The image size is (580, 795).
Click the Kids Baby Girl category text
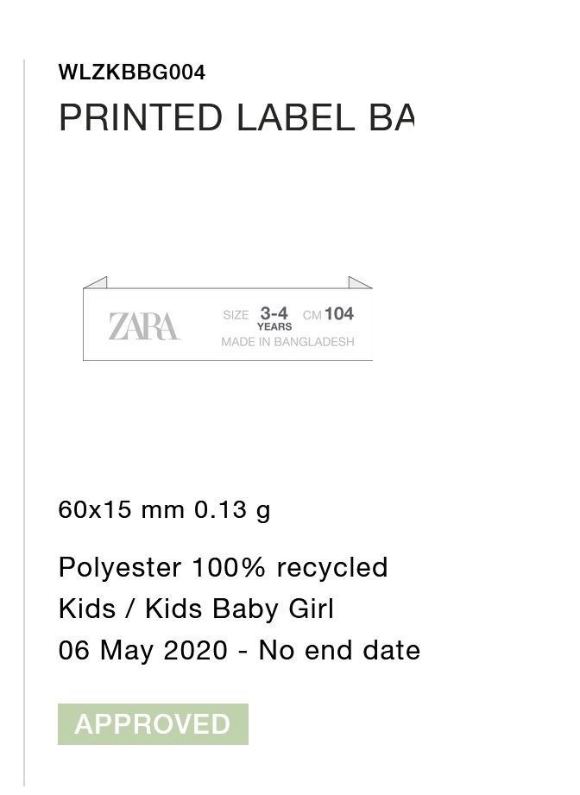coord(239,609)
